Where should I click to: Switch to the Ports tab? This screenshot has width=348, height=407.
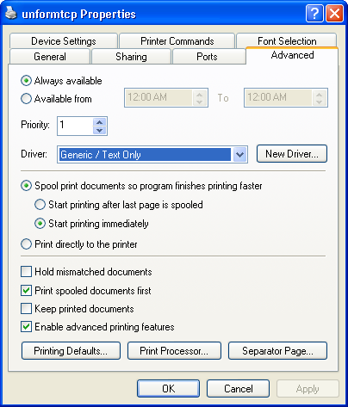[207, 57]
